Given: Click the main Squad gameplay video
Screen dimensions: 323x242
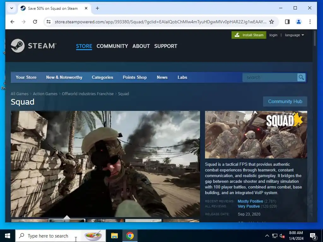Looking at the screenshot, I should point(105,164).
